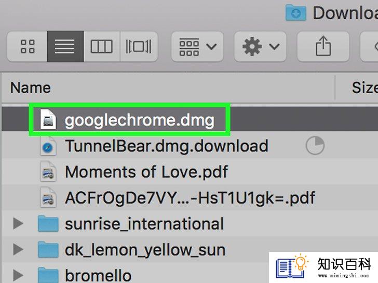Click the googlechrome.dmg disk image icon
Viewport: 378px width, 283px height.
click(x=48, y=119)
